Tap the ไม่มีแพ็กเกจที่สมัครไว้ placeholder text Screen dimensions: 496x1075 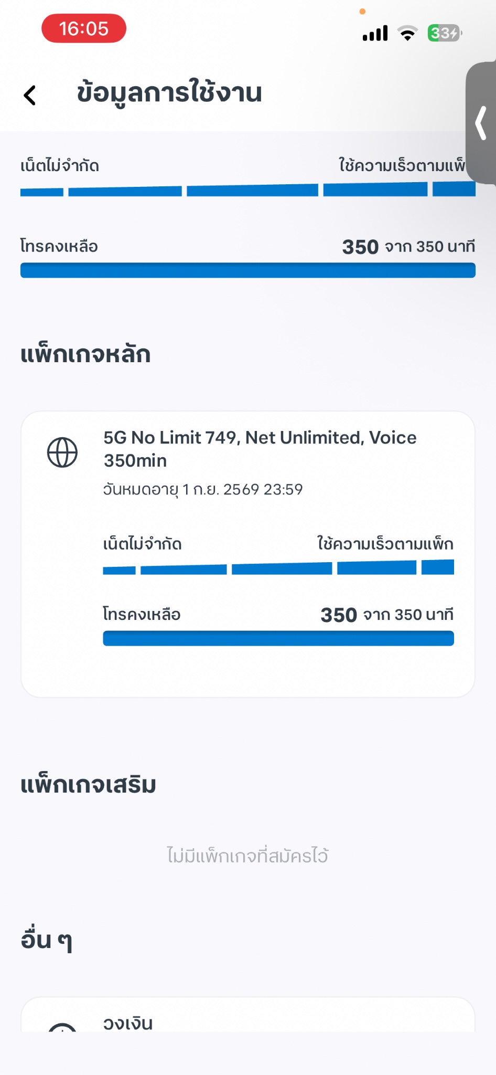tap(247, 856)
